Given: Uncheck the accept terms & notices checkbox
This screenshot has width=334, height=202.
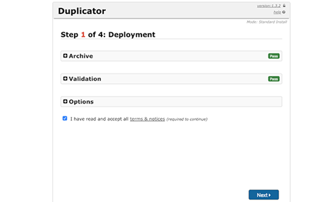Looking at the screenshot, I should coord(65,118).
